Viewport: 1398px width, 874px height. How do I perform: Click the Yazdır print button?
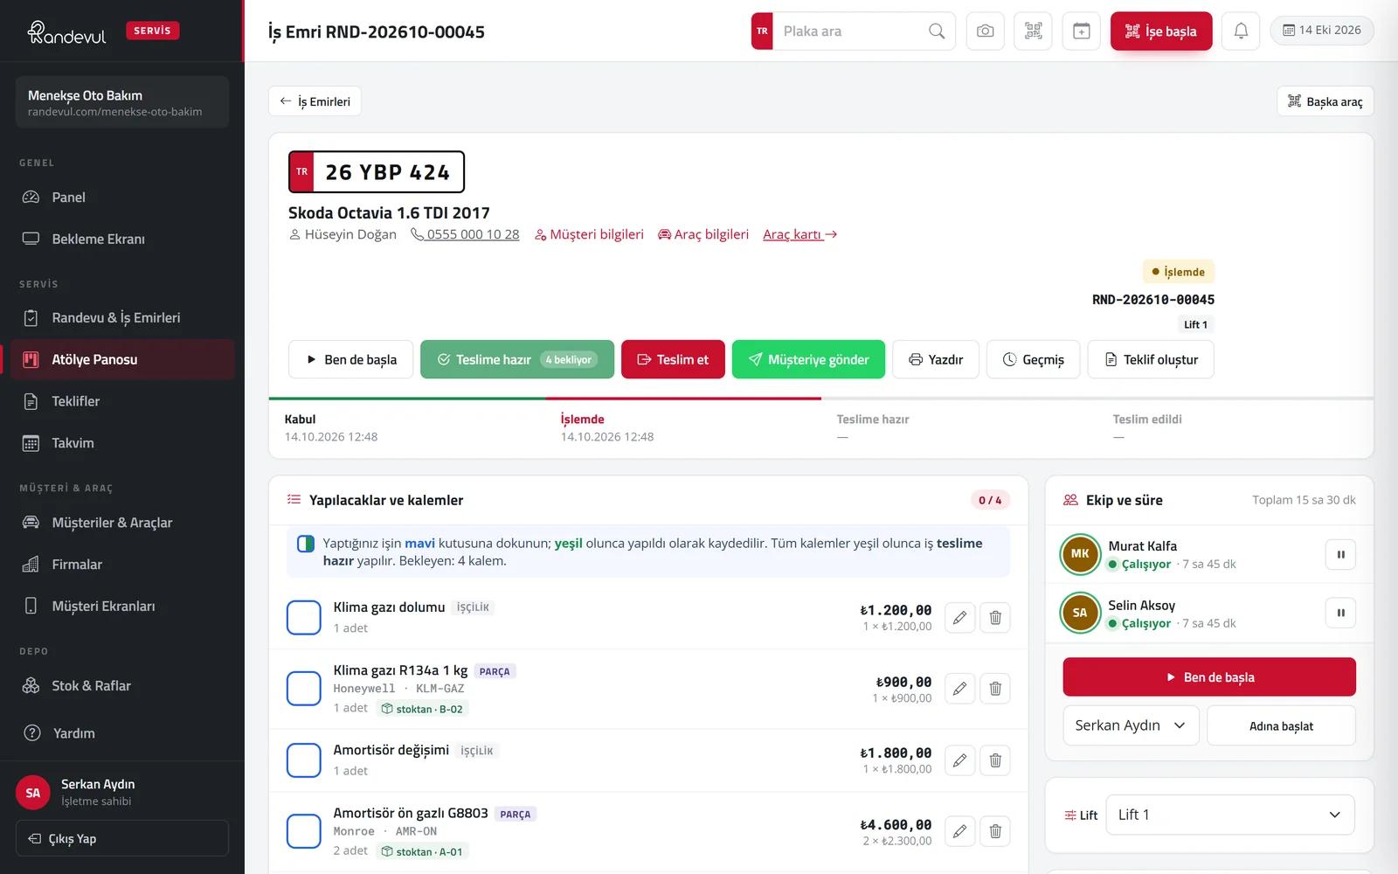[x=936, y=359]
